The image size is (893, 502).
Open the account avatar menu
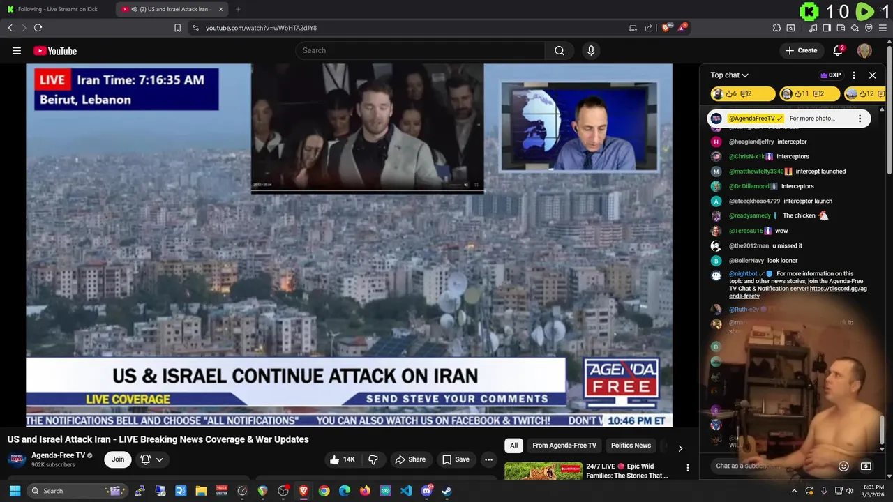click(x=864, y=50)
